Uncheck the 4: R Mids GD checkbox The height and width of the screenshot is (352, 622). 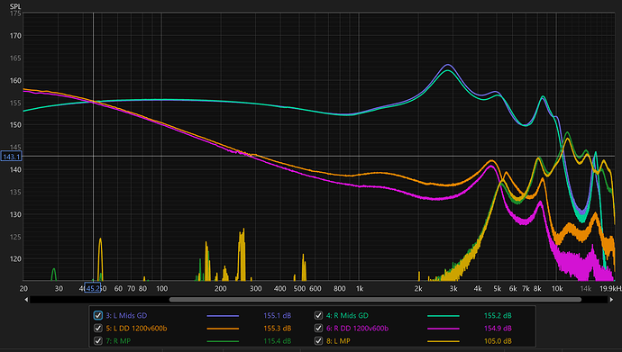click(x=318, y=316)
